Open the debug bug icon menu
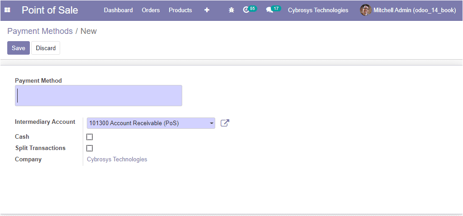This screenshot has height=216, width=463. pyautogui.click(x=231, y=10)
